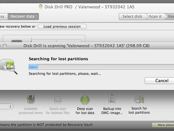Click the More about button
Image resolution: width=174 pixels, height=131 pixels.
[163, 125]
